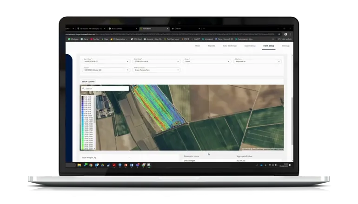Click the map Search field

[x=105, y=88]
